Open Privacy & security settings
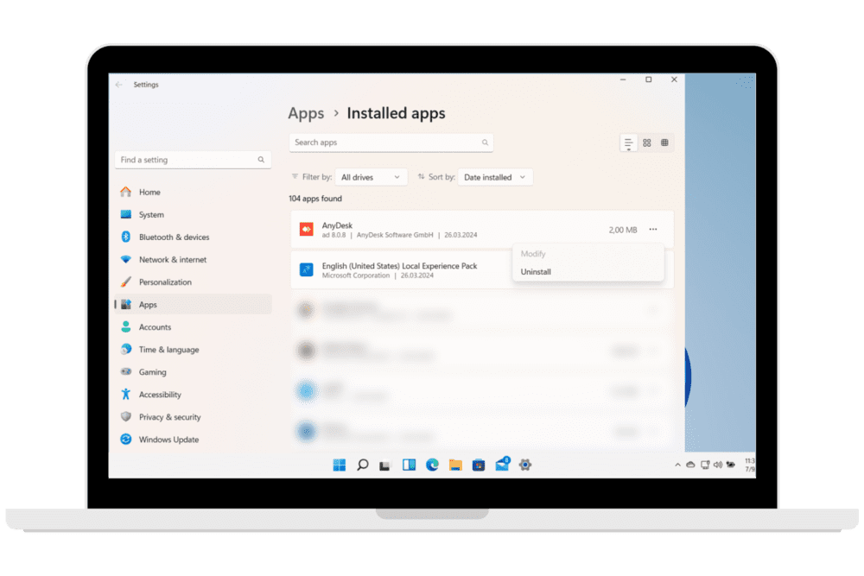 pos(193,417)
